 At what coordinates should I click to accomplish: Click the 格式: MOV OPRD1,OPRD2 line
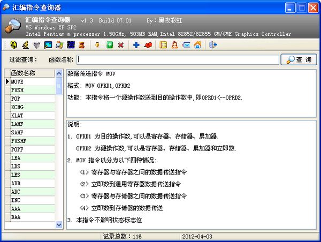tap(99, 86)
